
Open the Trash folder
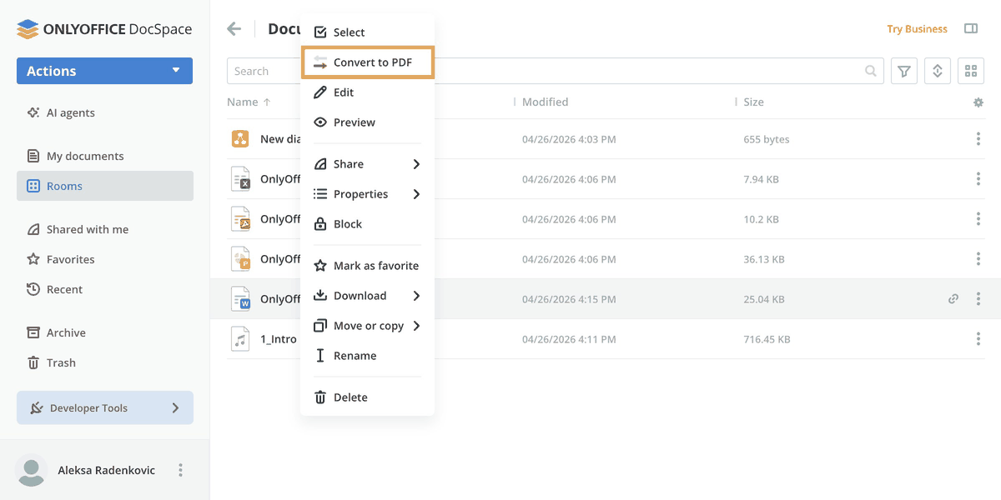52,362
